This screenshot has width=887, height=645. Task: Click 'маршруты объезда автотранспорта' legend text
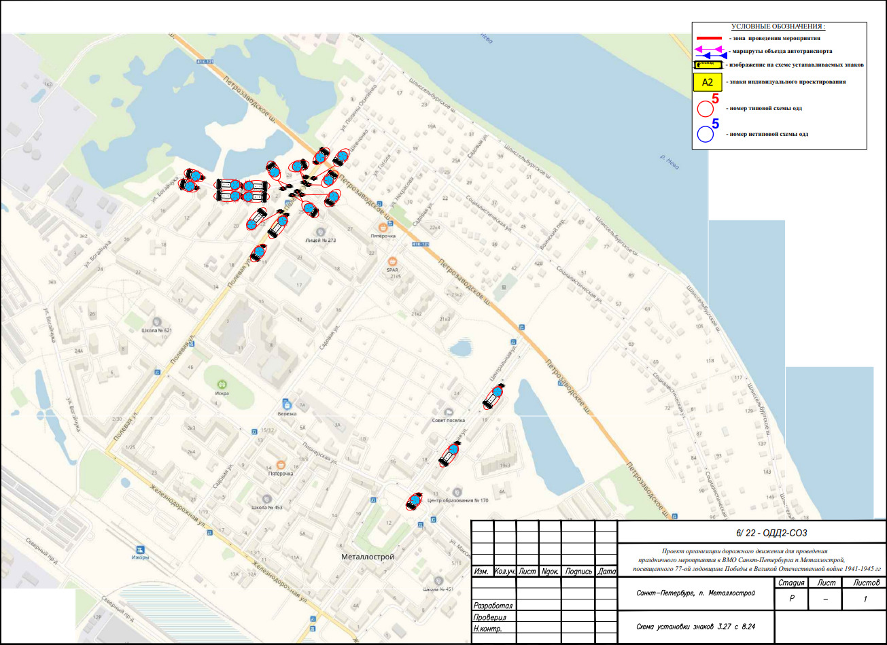tap(782, 52)
